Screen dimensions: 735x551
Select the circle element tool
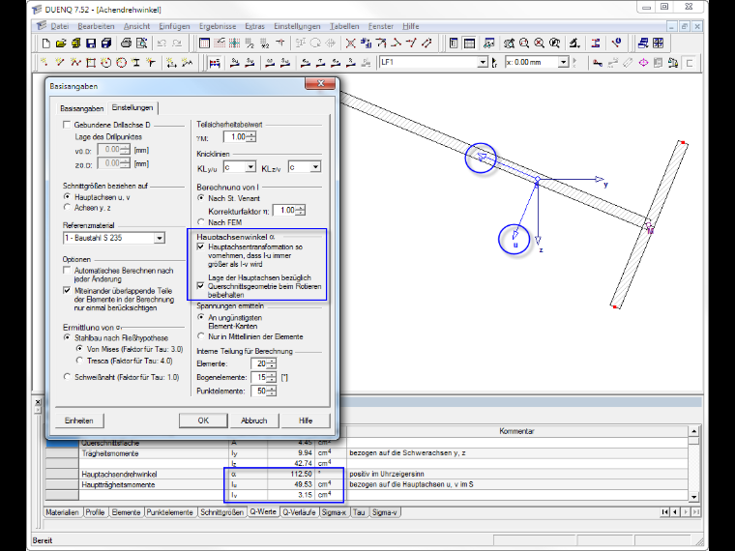[x=121, y=62]
